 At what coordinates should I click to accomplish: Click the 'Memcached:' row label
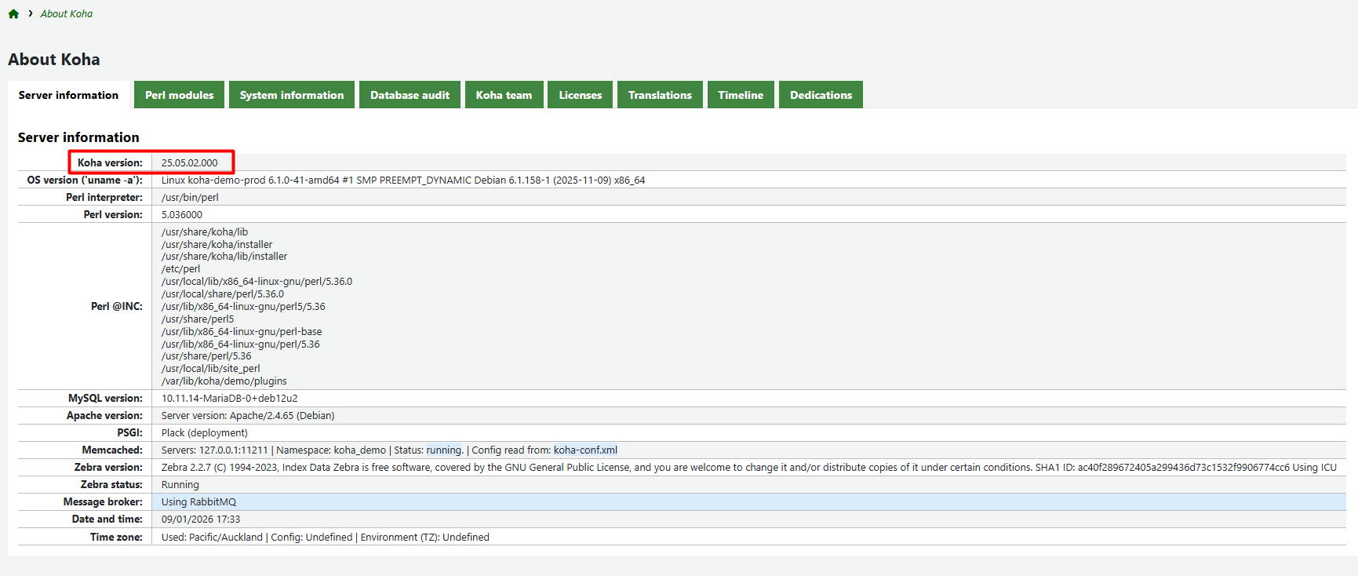(112, 450)
